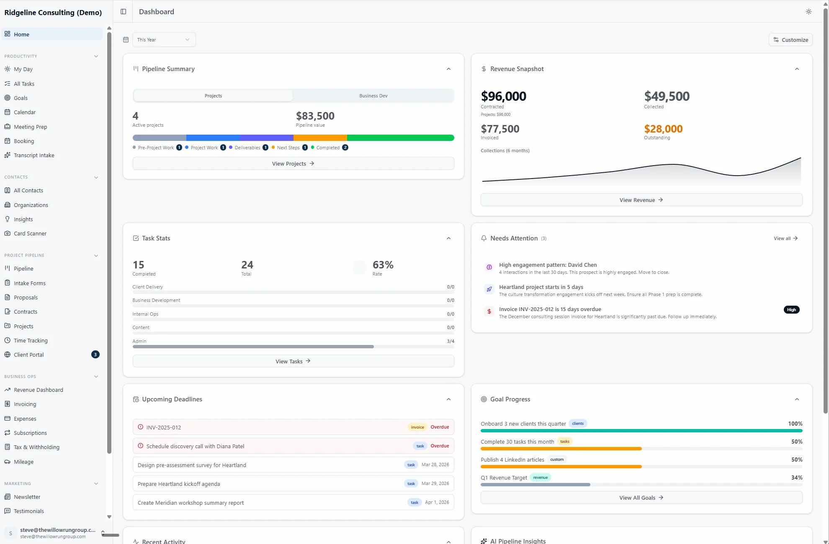Open the This Year date range dropdown

(x=163, y=39)
